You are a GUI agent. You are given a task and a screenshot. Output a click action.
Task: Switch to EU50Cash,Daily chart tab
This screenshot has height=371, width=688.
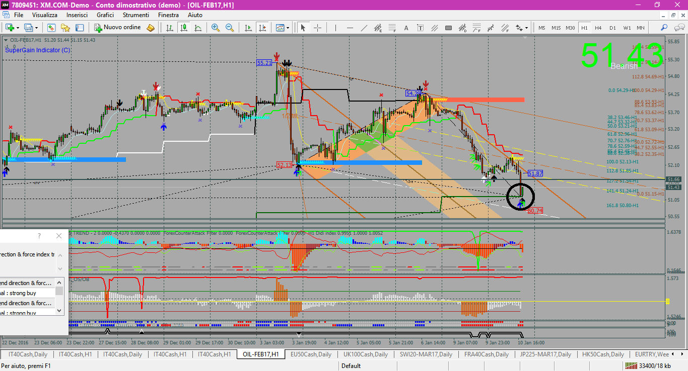pyautogui.click(x=311, y=354)
